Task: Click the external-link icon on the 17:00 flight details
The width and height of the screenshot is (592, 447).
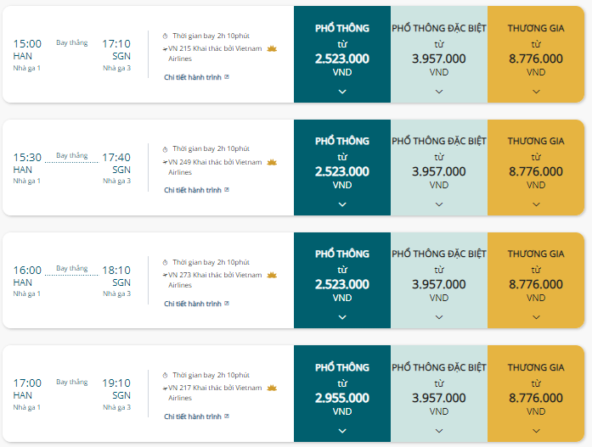Action: 227,416
